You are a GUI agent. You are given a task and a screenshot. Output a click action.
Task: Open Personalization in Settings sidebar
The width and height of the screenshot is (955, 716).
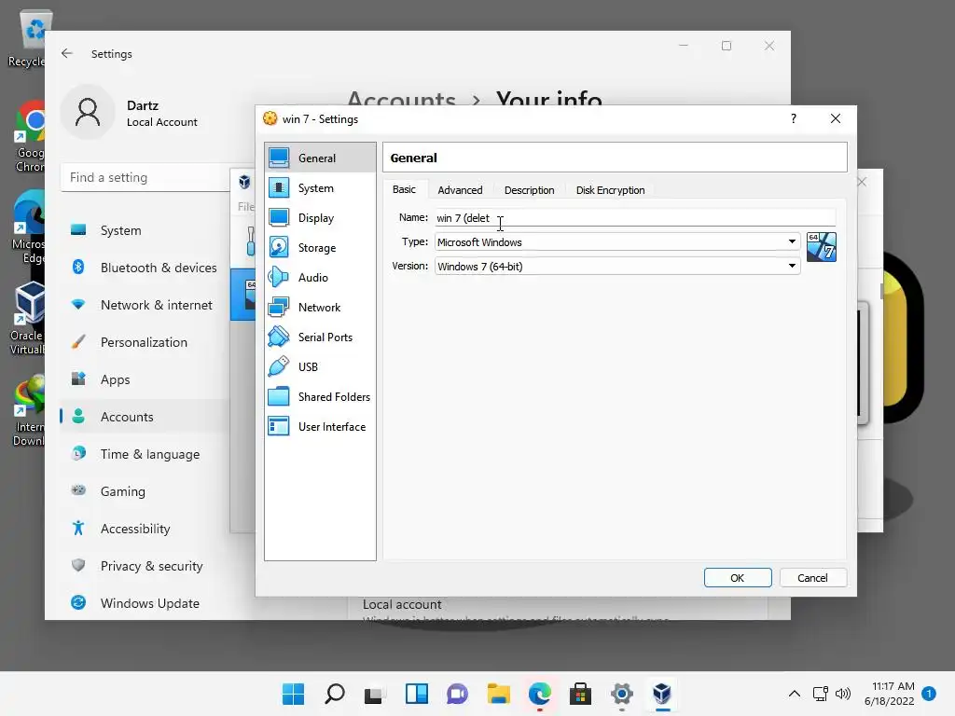coord(145,342)
